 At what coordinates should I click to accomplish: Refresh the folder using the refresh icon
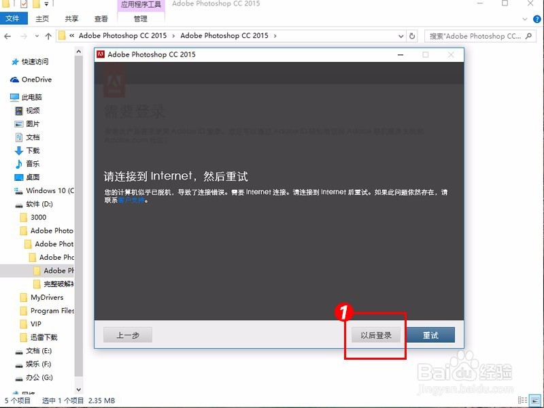tap(411, 36)
